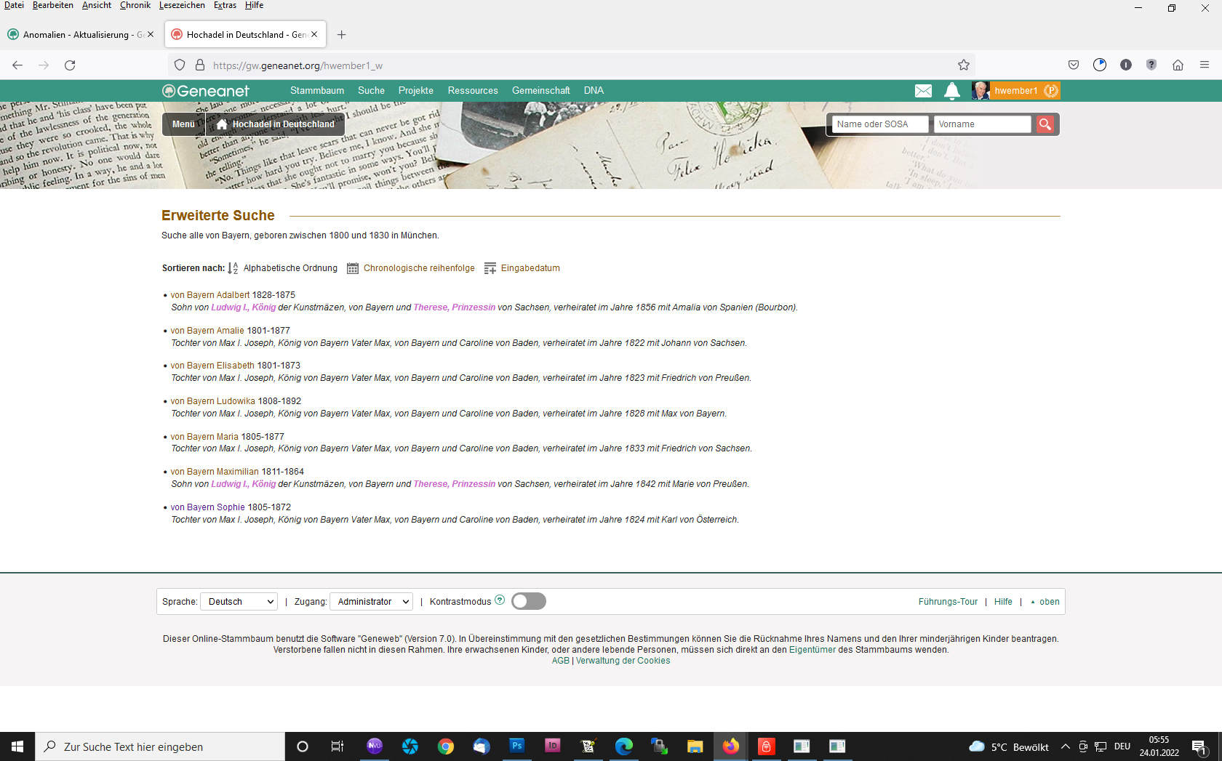
Task: Click the chronological calendar sort icon
Action: click(353, 268)
